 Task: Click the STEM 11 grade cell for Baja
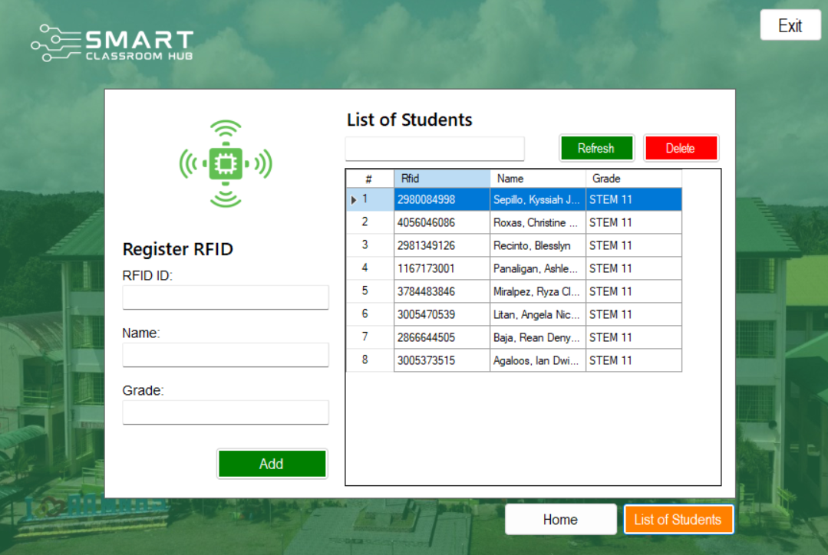(634, 337)
